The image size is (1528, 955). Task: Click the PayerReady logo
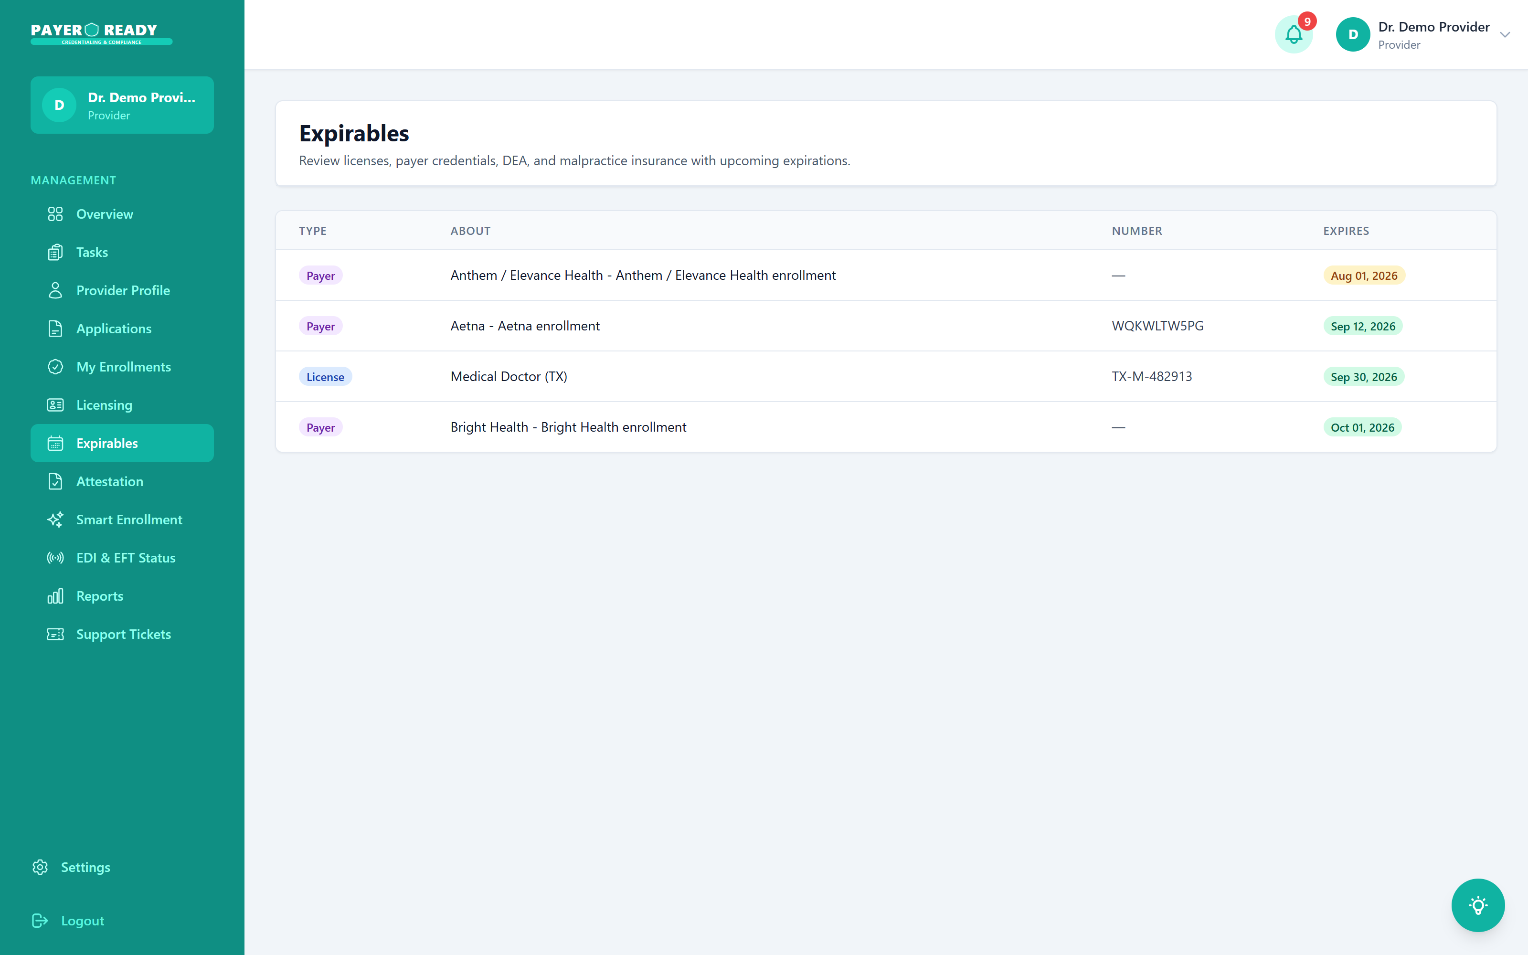coord(101,34)
